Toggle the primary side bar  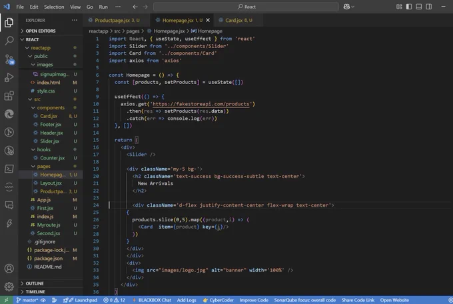[x=409, y=7]
